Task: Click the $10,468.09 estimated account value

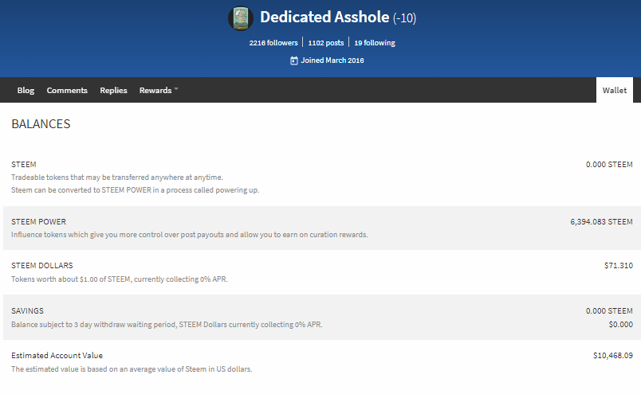Action: pos(612,355)
